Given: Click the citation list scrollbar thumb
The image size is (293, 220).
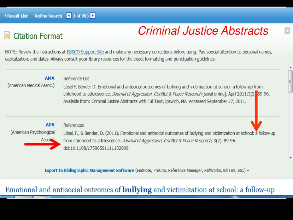Looking at the screenshot, I should (290, 81).
